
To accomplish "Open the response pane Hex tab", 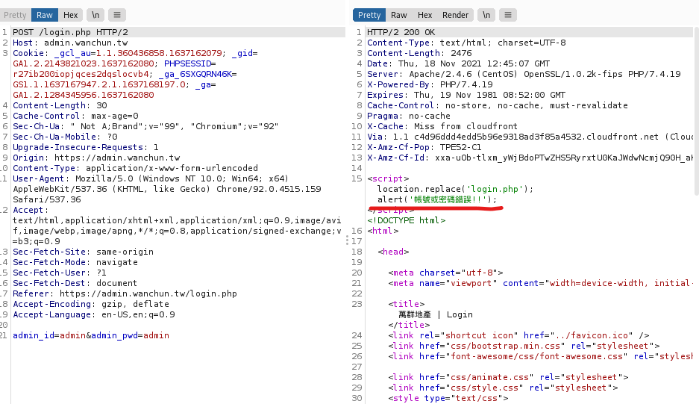I will coord(424,15).
